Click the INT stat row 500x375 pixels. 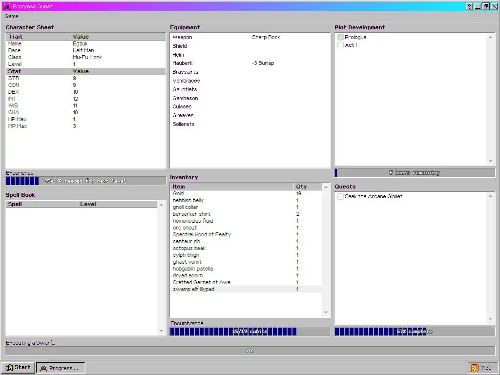85,99
